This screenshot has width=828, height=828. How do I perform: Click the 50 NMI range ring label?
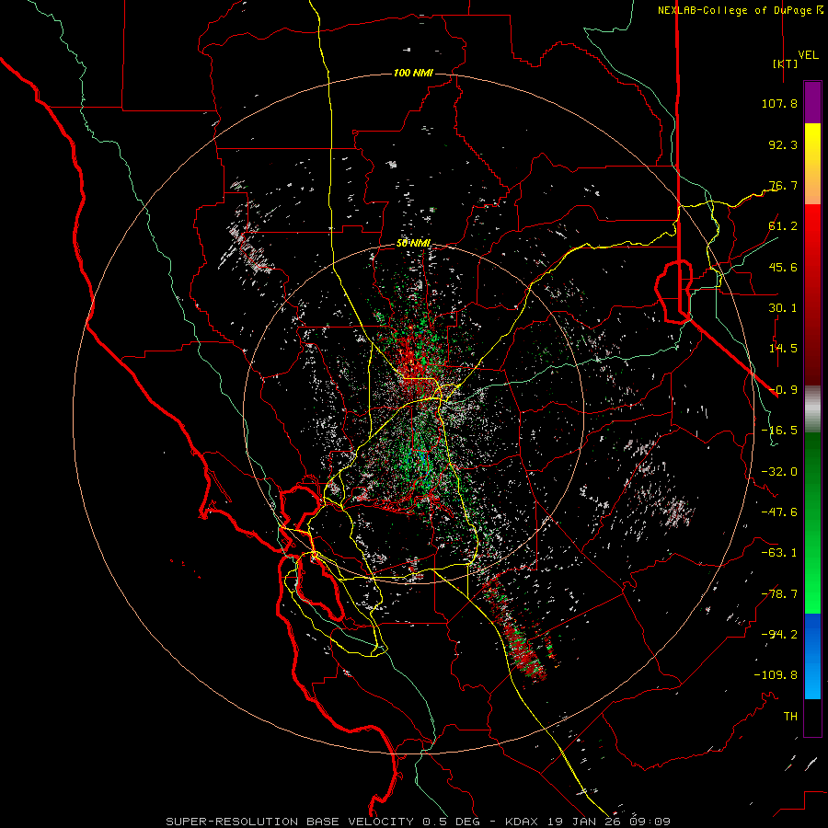pyautogui.click(x=413, y=244)
